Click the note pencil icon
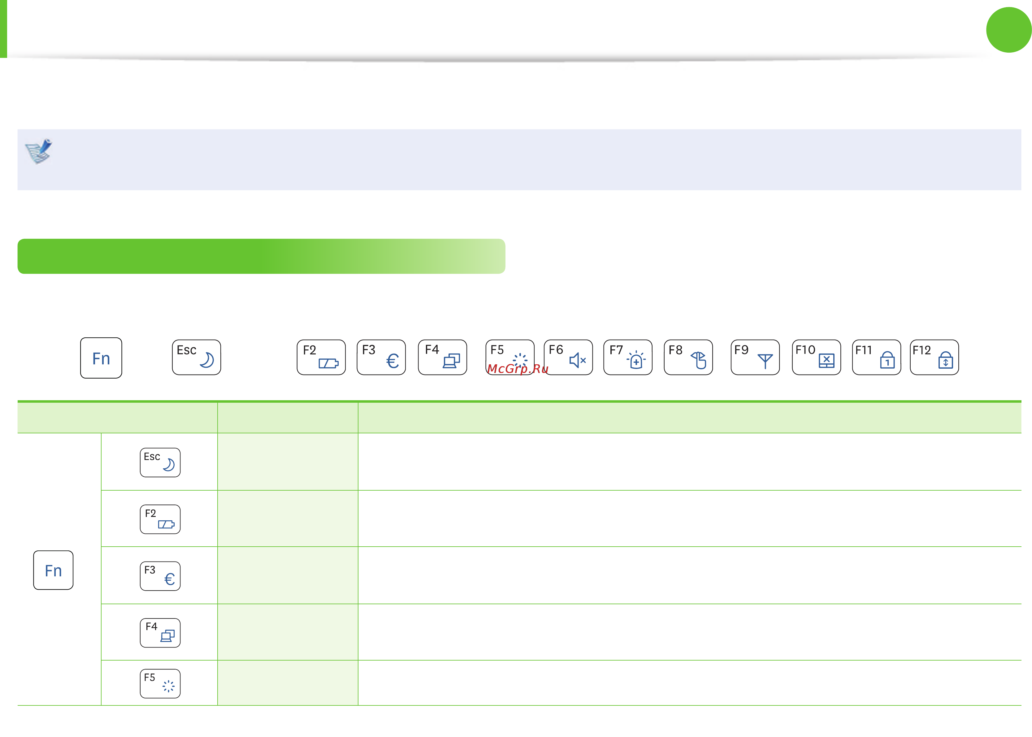 pos(39,151)
